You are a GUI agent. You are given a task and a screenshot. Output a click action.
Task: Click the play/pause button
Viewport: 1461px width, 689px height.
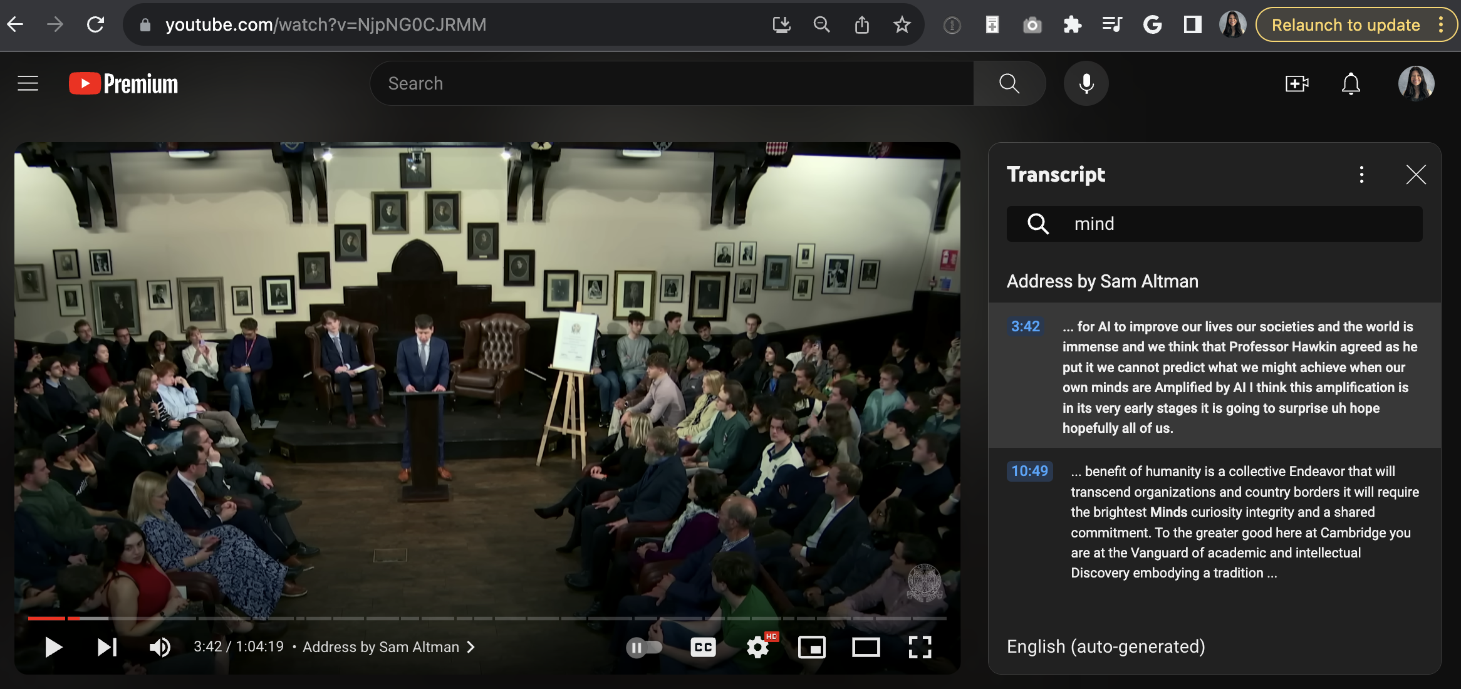tap(52, 646)
